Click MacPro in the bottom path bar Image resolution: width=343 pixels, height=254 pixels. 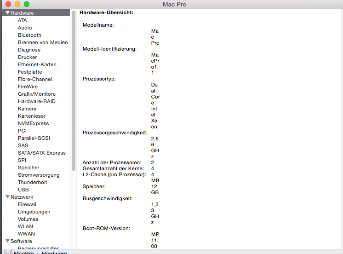point(23,253)
